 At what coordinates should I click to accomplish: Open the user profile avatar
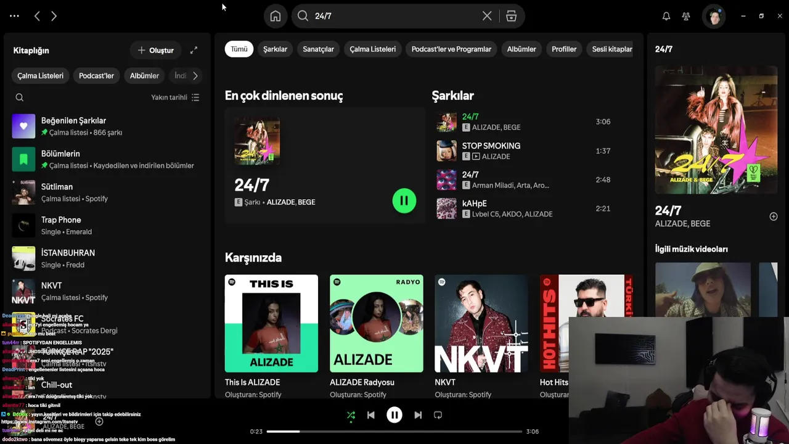point(714,16)
